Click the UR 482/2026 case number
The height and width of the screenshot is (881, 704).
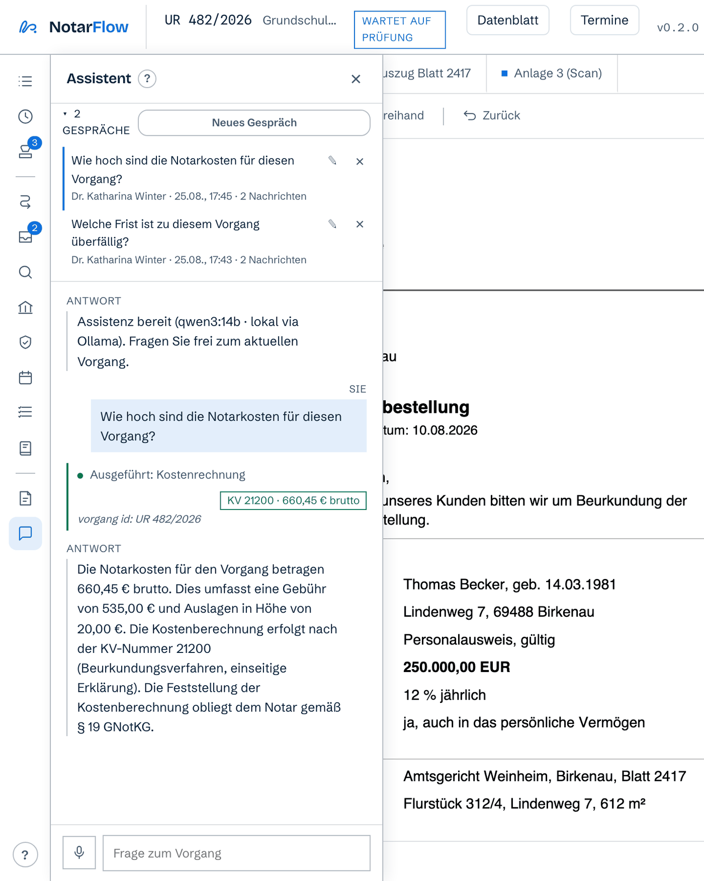point(208,20)
